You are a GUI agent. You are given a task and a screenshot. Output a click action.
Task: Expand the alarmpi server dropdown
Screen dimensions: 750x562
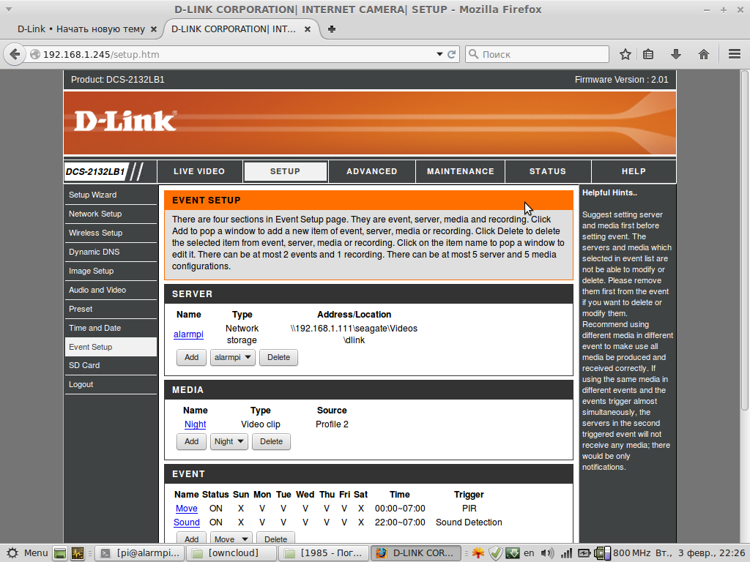tap(232, 357)
